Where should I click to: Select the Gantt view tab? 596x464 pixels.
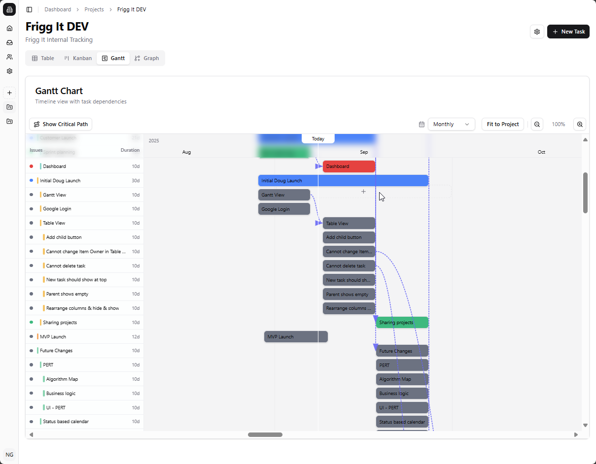coord(113,58)
